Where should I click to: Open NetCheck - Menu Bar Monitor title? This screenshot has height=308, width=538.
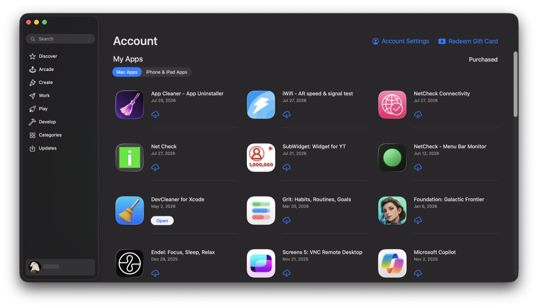(450, 147)
